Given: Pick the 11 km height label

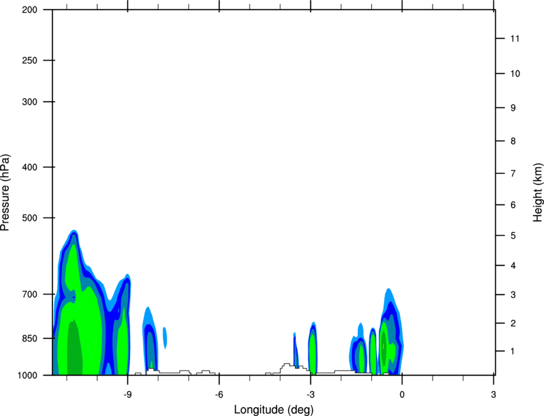Looking at the screenshot, I should coord(515,38).
